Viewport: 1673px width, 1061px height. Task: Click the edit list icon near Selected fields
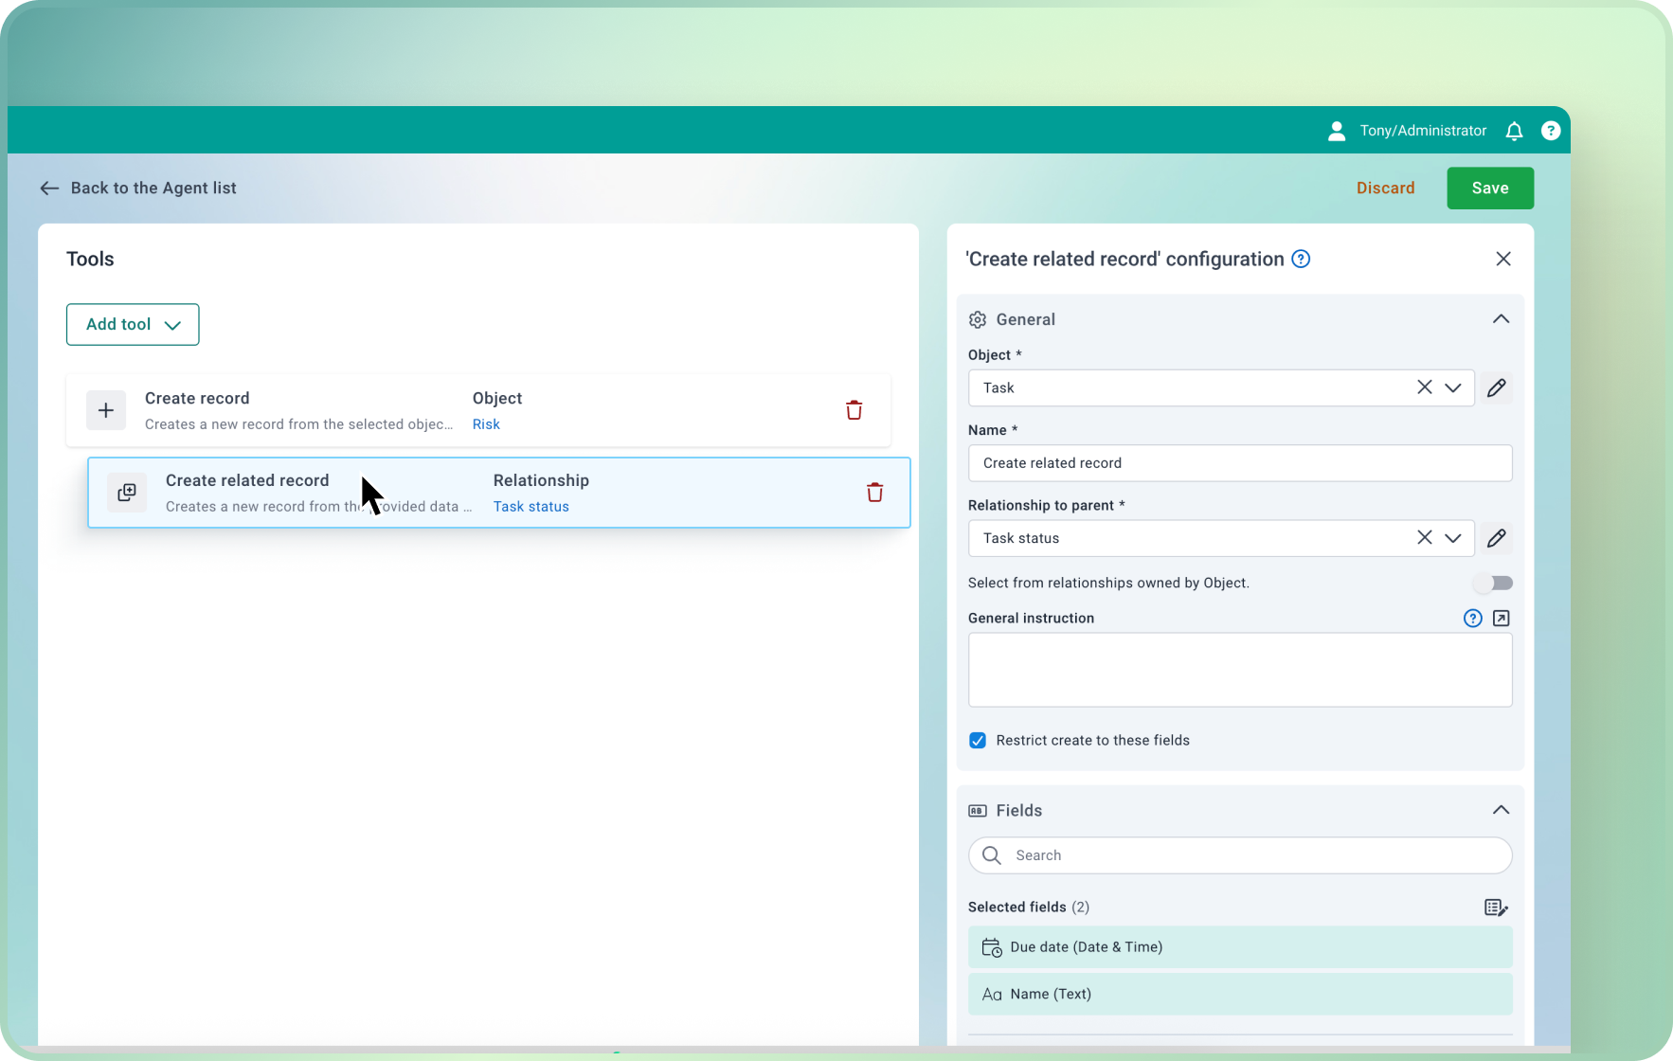tap(1497, 907)
